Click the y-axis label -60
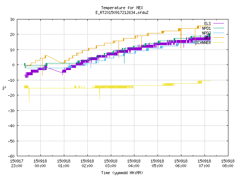Screen dimensions: 235x176 click(11, 156)
